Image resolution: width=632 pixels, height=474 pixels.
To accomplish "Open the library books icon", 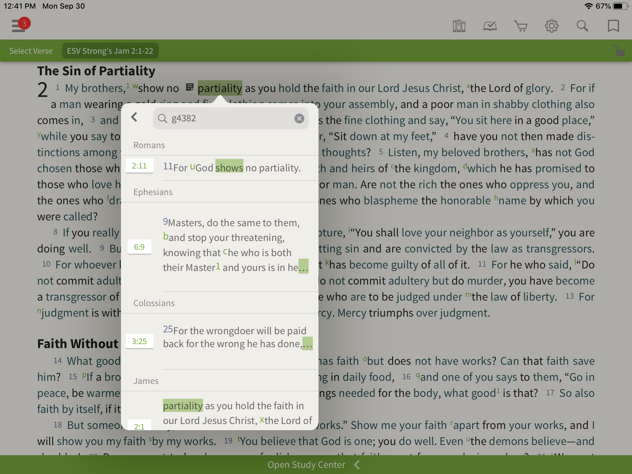I will point(459,26).
